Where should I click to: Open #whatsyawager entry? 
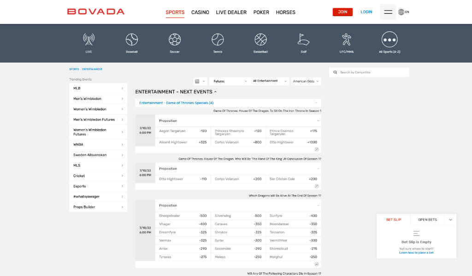coord(98,196)
